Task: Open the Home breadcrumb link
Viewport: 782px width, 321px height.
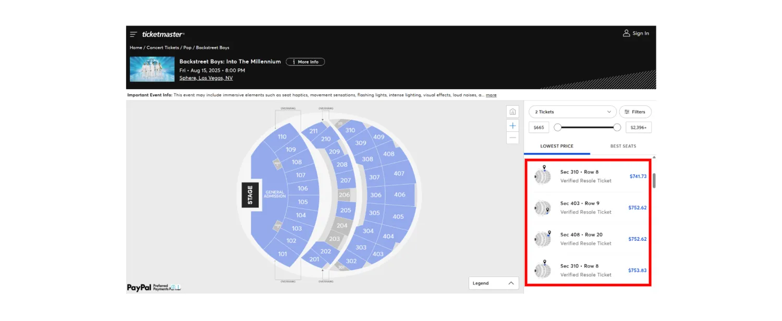Action: pos(136,47)
